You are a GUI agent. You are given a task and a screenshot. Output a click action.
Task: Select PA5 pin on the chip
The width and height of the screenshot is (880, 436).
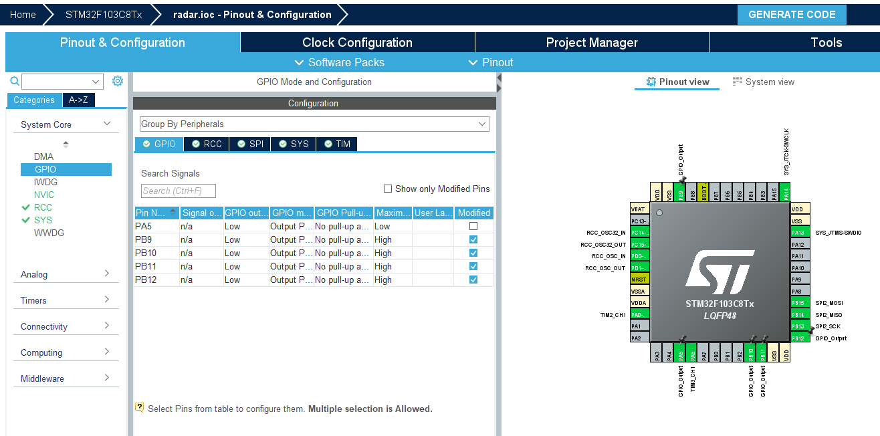pyautogui.click(x=681, y=352)
